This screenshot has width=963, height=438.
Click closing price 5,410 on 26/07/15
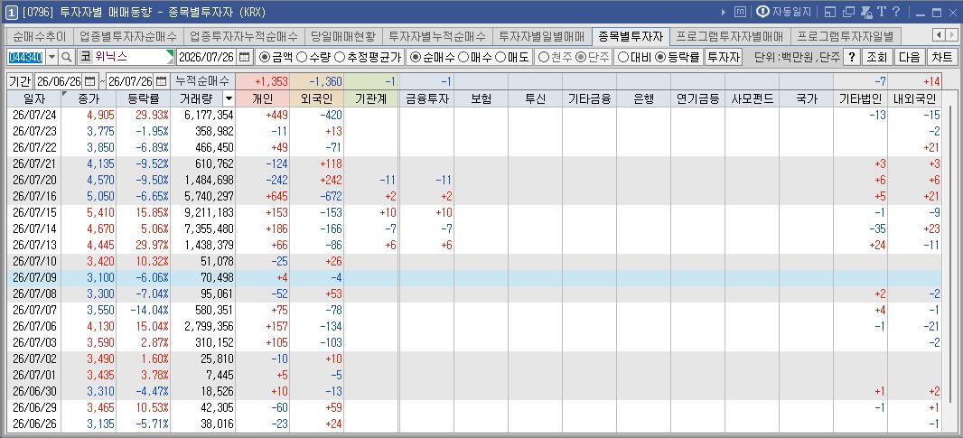point(89,213)
